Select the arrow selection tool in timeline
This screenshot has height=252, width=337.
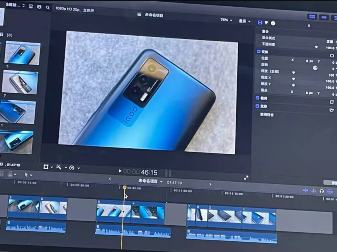point(26,175)
